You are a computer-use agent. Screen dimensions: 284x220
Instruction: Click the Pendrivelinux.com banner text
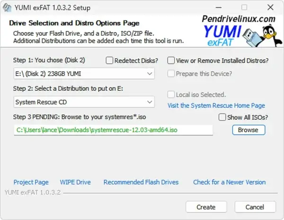point(238,18)
